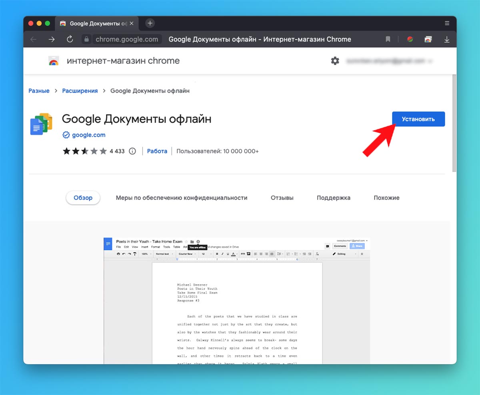The width and height of the screenshot is (480, 395).
Task: Click the Google Документы офлайн heading
Action: click(137, 119)
